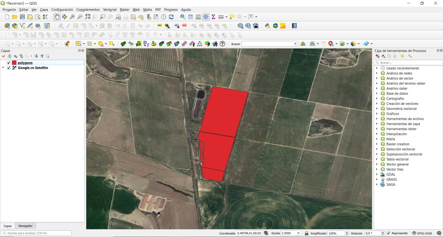Select the Identify Features tool
The height and width of the screenshot is (237, 443).
[183, 17]
